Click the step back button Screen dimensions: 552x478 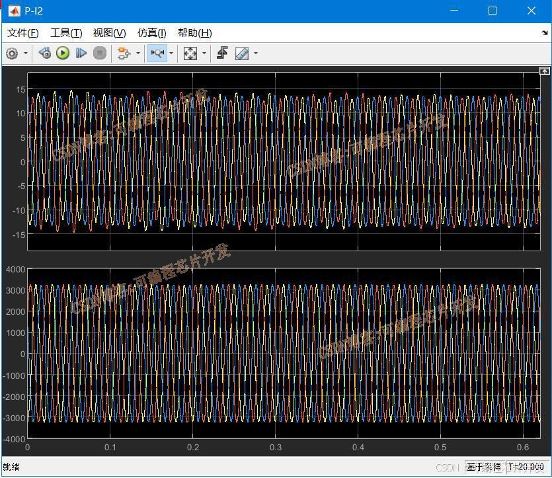(x=44, y=54)
